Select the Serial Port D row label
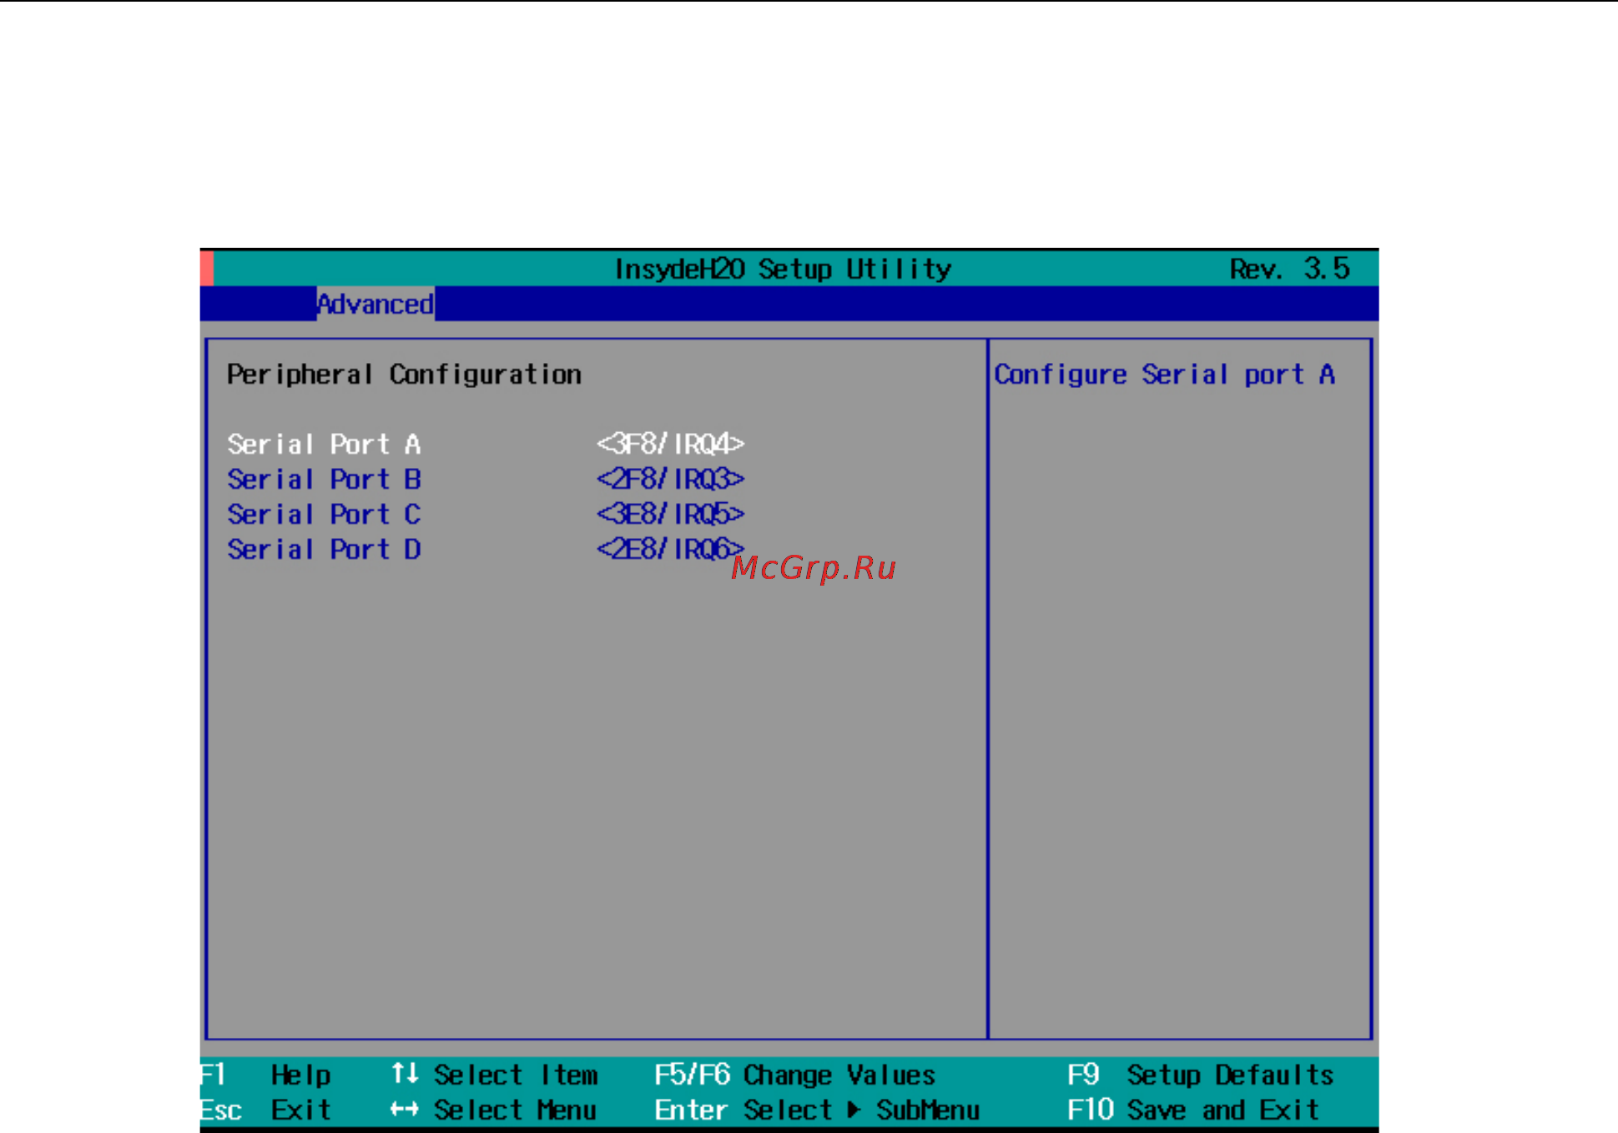 tap(324, 549)
